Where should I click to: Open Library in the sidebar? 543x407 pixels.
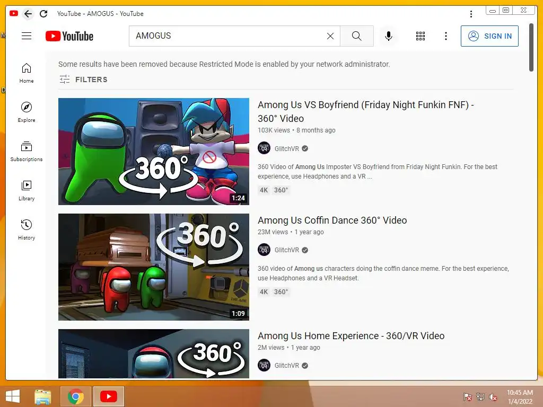(x=27, y=191)
